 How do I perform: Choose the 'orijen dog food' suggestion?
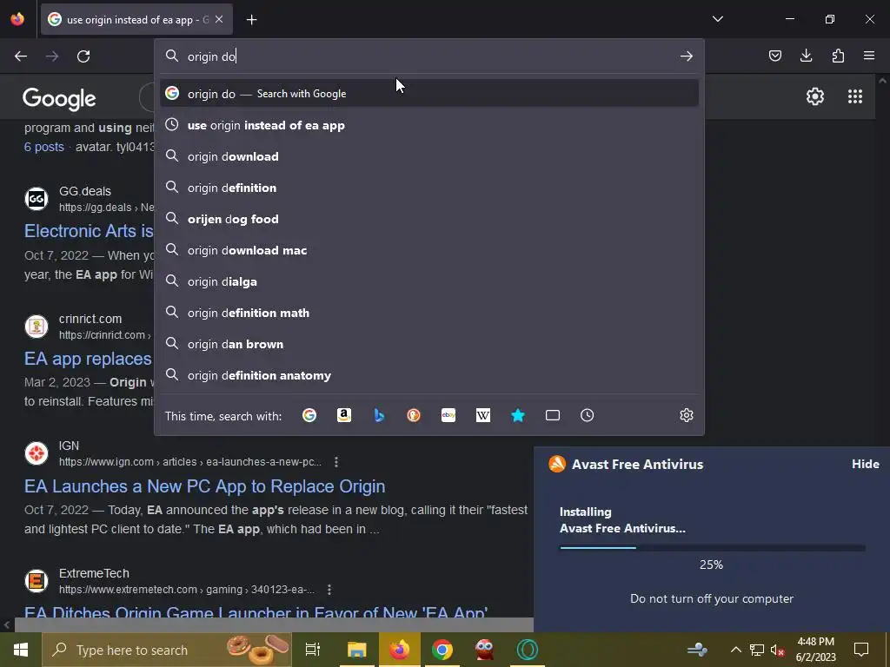429,219
